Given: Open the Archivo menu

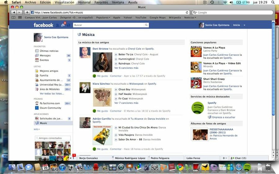Looking at the screenshot, I should [30, 2].
